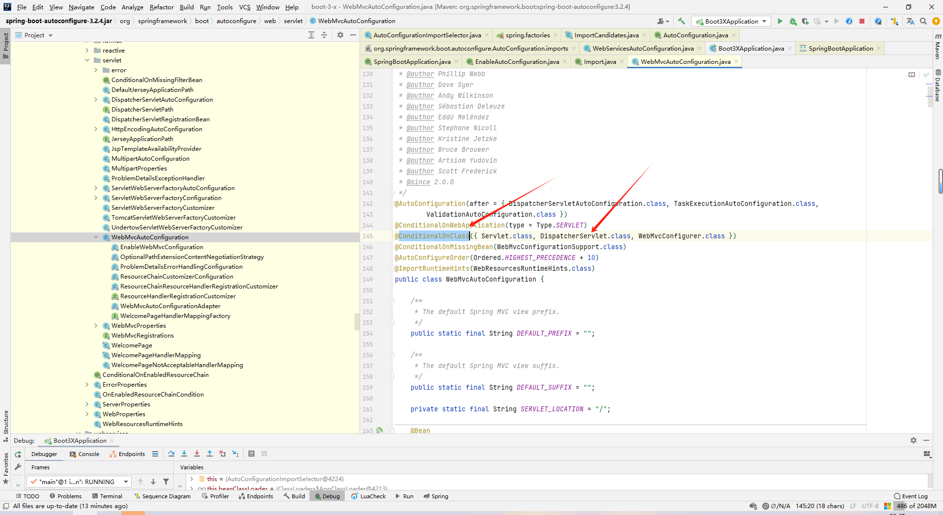
Task: Open the main thread RUNNING dropdown
Action: pos(79,482)
